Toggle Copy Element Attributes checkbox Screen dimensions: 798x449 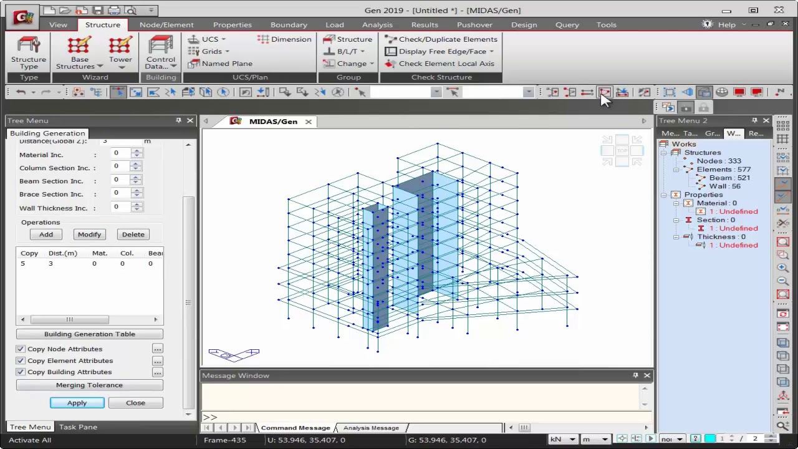(21, 360)
